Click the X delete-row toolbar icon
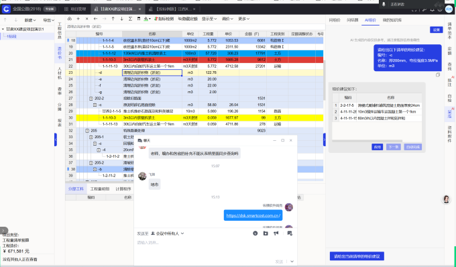The height and width of the screenshot is (267, 456). 87,19
